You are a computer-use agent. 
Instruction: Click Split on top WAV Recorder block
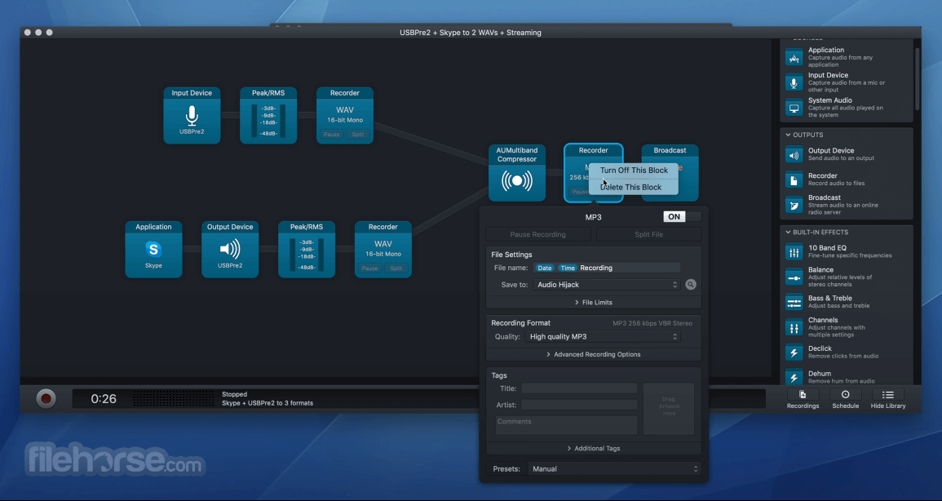tap(358, 134)
